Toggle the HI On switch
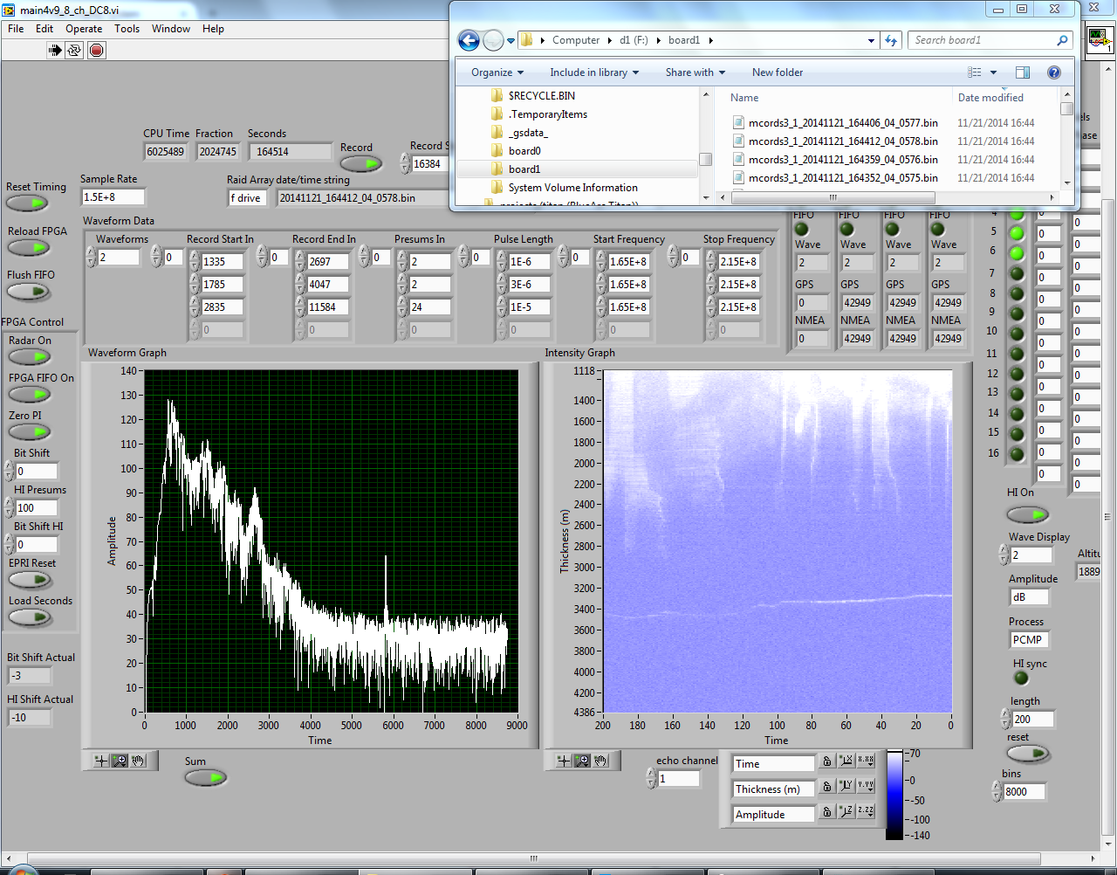1117x875 pixels. coord(1027,514)
